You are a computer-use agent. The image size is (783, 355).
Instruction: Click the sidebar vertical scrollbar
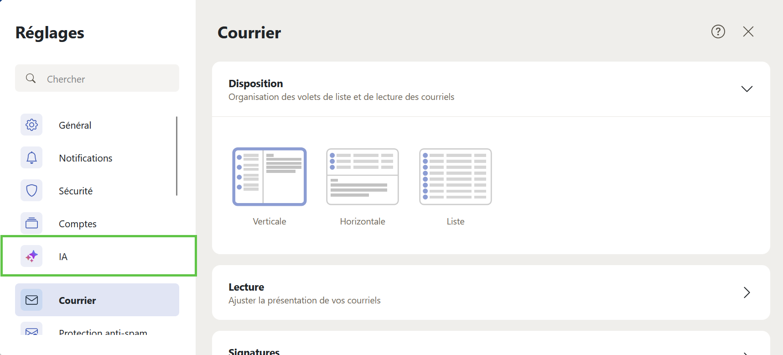pos(176,155)
